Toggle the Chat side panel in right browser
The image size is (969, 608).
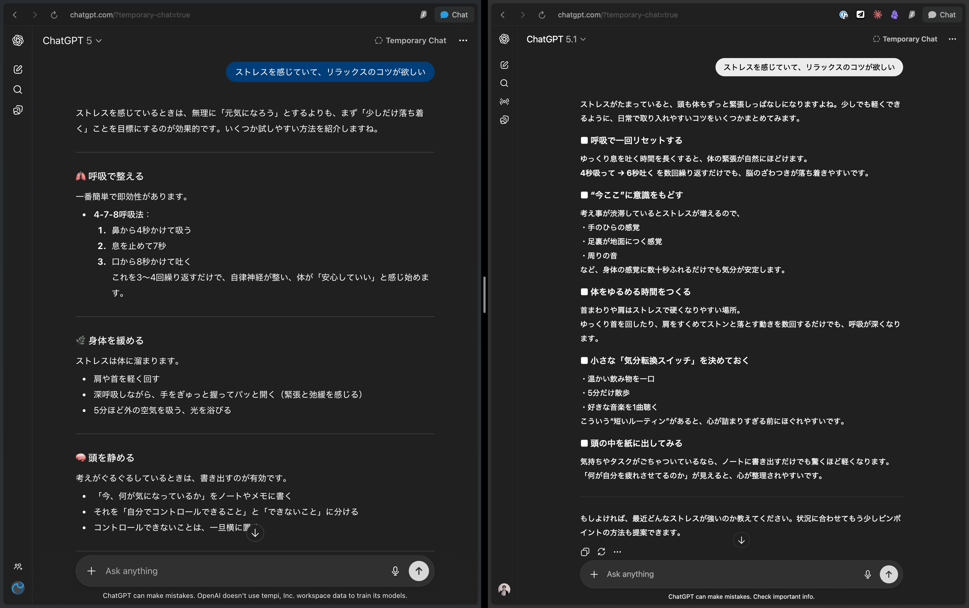(942, 15)
